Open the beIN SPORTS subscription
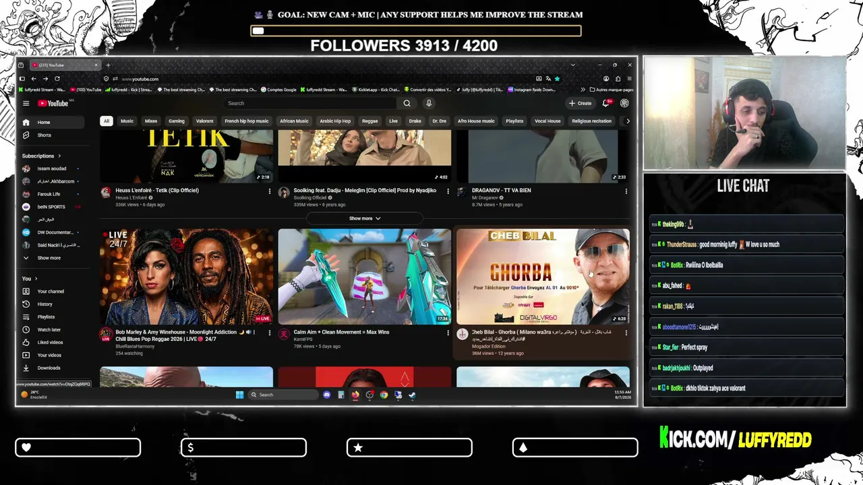 pos(52,207)
